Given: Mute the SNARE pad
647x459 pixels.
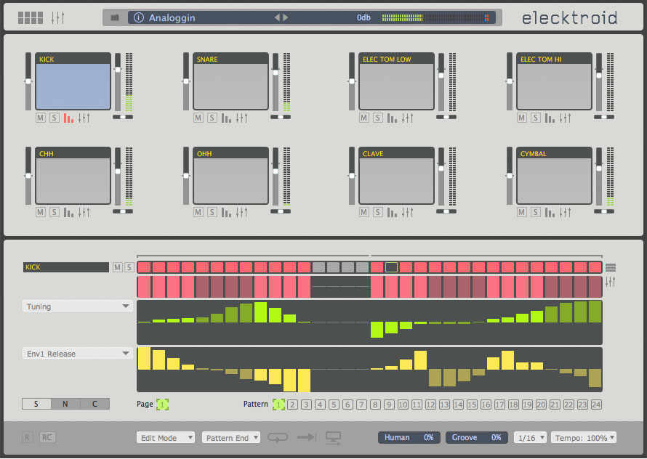Looking at the screenshot, I should [x=198, y=118].
